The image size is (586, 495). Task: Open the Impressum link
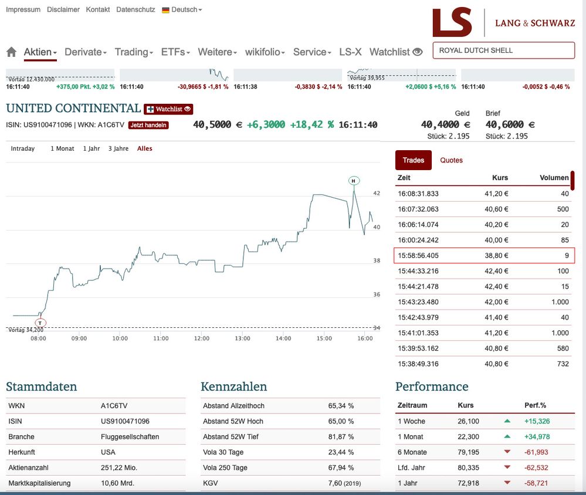23,10
